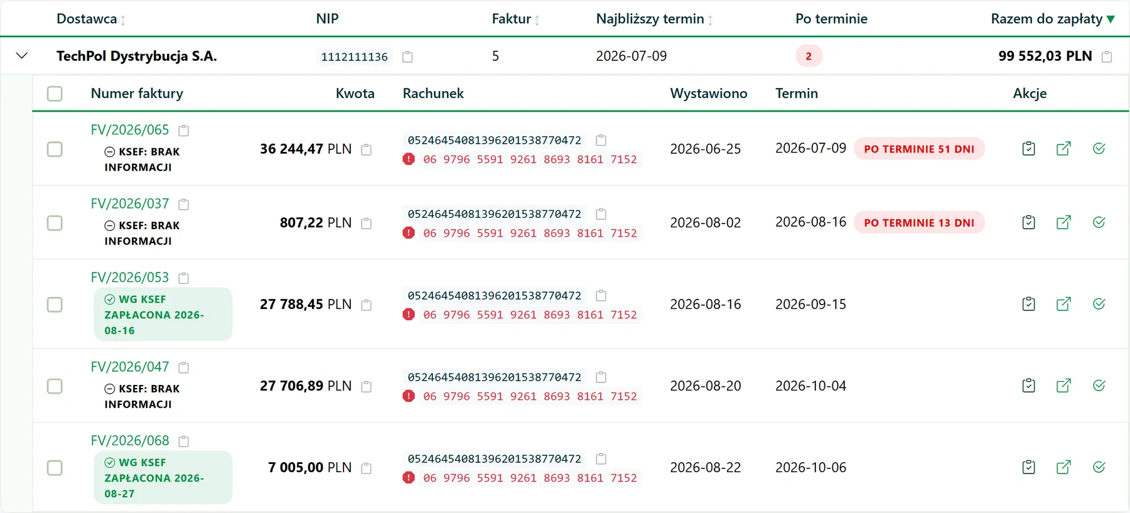
Task: Mark invoice FV/2026/053 as paid
Action: (x=1099, y=304)
